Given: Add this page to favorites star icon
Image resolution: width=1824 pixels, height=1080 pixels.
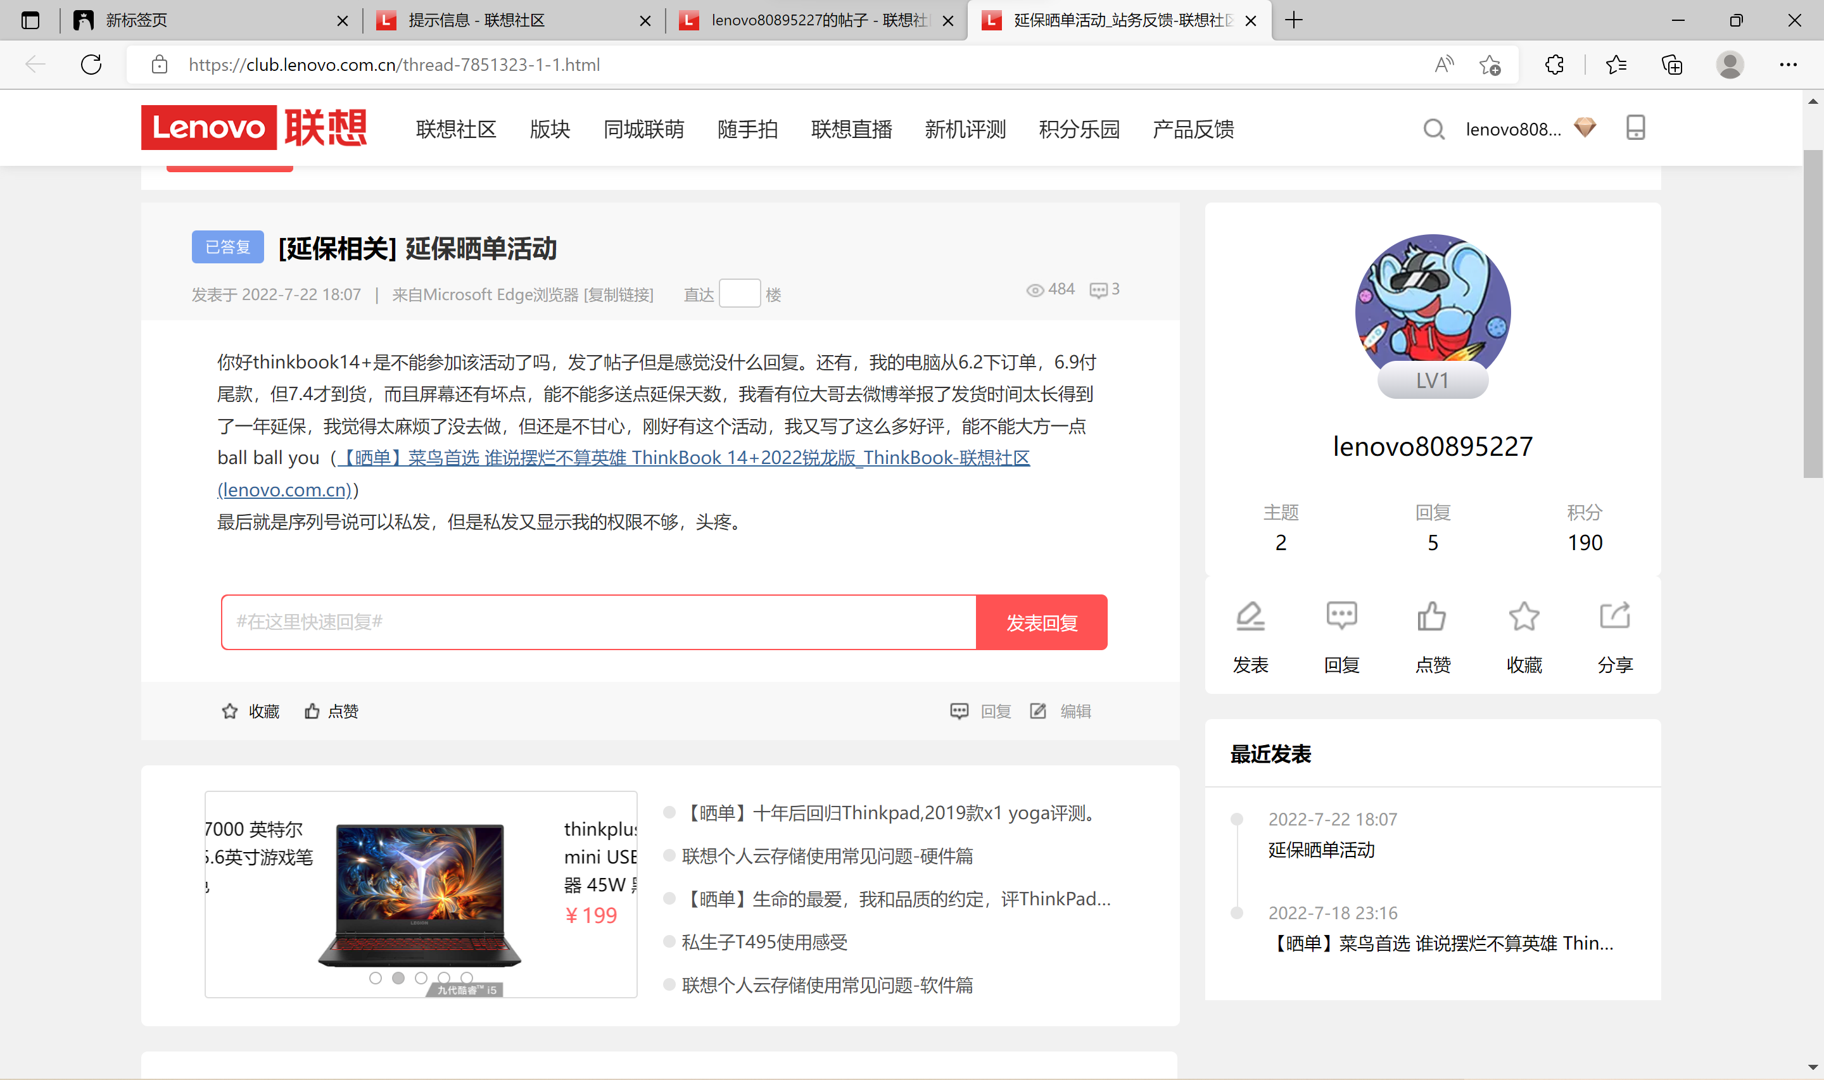Looking at the screenshot, I should pyautogui.click(x=1490, y=65).
